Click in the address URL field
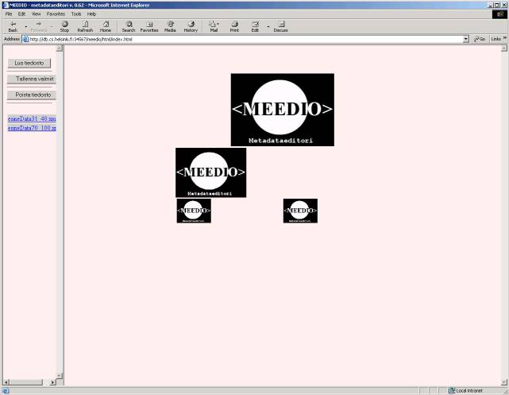Image resolution: width=509 pixels, height=395 pixels. pos(238,38)
